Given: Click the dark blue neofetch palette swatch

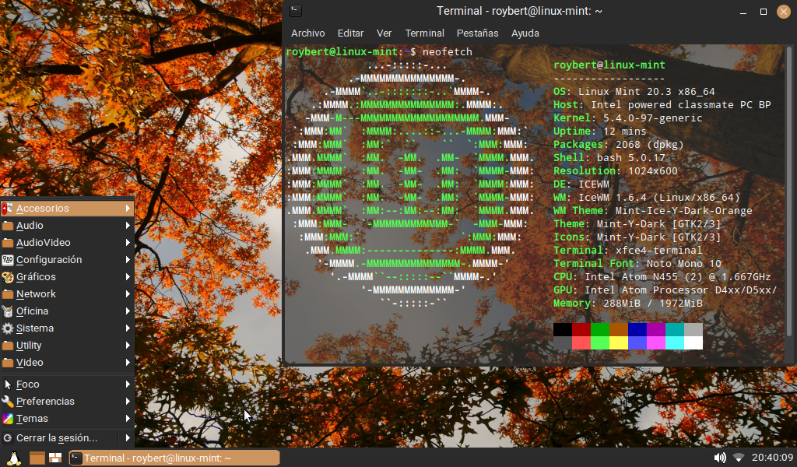Looking at the screenshot, I should click(637, 330).
